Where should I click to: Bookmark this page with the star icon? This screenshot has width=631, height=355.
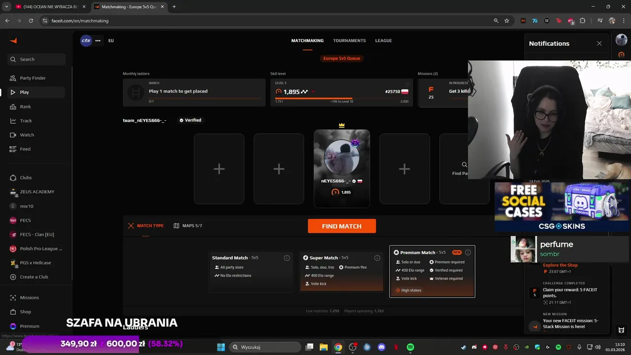507,21
